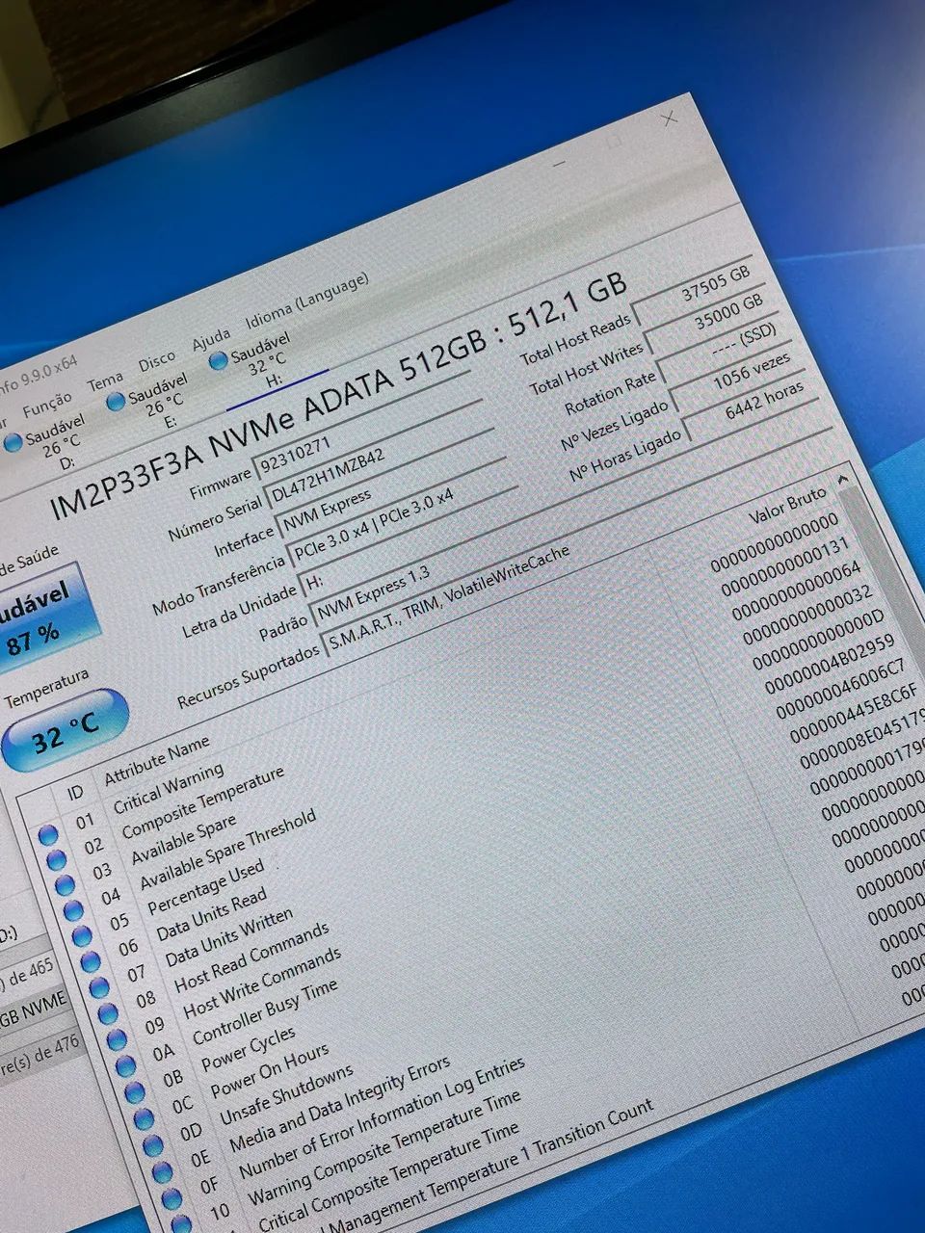The image size is (925, 1233).
Task: Open the Tema menu
Action: [x=105, y=382]
